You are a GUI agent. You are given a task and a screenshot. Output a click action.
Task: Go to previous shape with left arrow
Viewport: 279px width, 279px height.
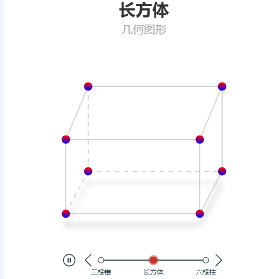[88, 260]
